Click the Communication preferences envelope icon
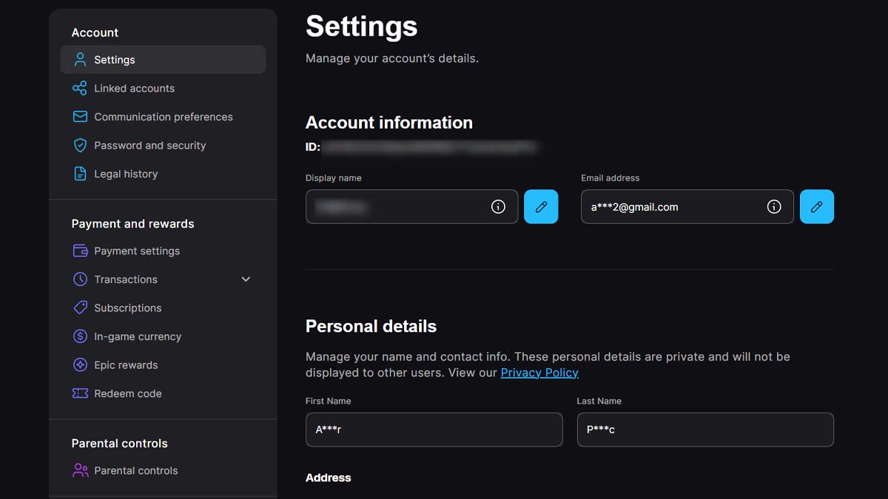 [x=80, y=117]
